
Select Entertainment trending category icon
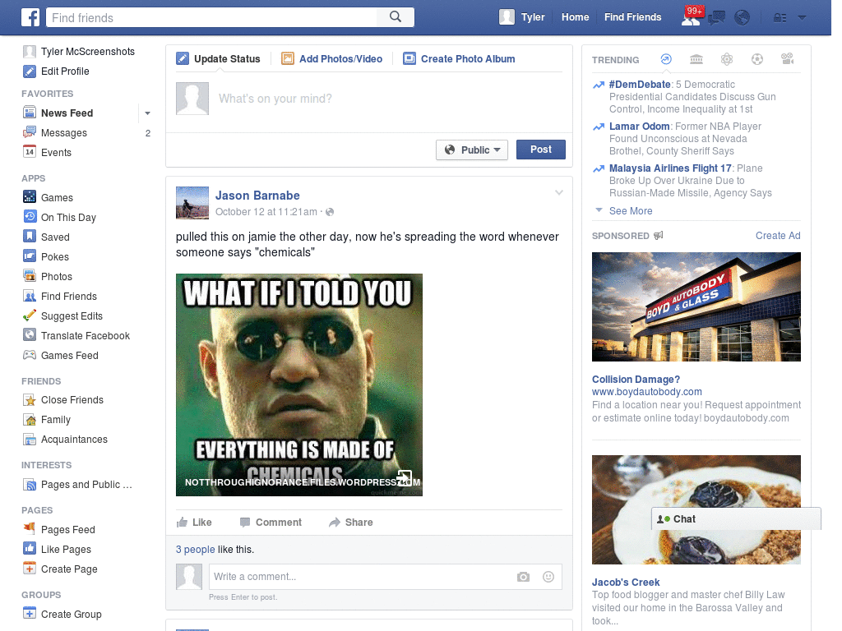point(787,59)
